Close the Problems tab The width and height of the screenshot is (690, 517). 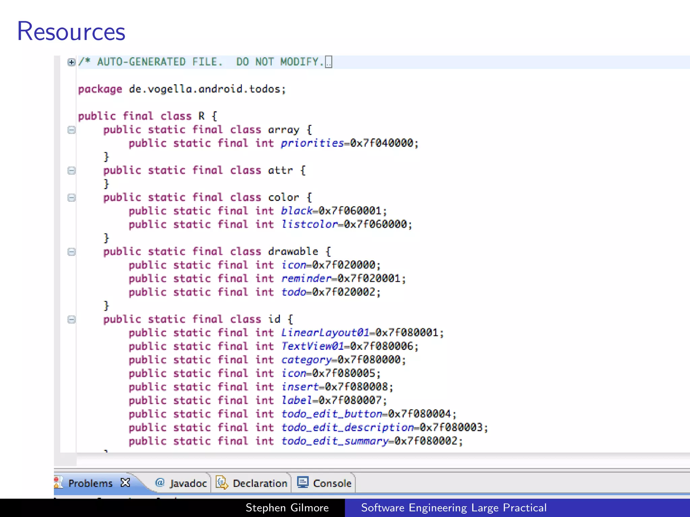coord(125,483)
